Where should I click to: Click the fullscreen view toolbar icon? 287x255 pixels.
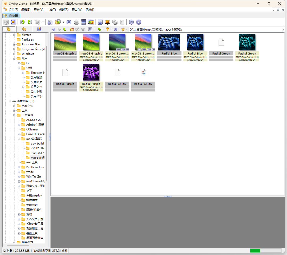coord(13,22)
